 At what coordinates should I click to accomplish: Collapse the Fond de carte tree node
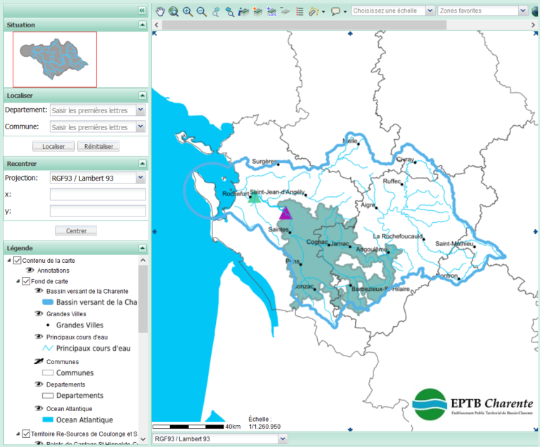coord(18,281)
